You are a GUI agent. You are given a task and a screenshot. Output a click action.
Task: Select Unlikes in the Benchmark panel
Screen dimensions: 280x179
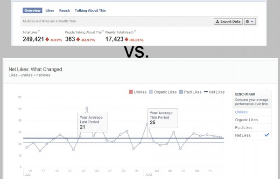[x=241, y=112]
